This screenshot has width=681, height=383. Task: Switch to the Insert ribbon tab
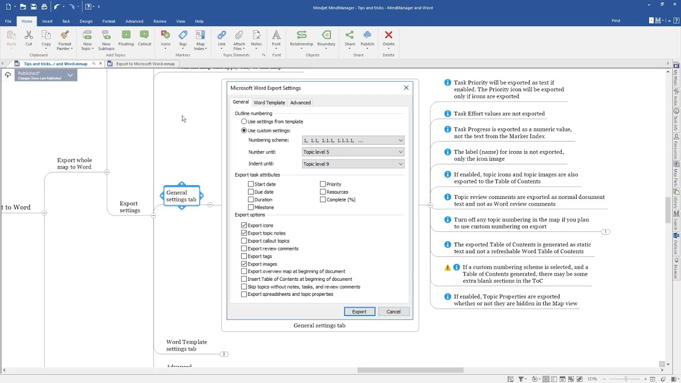pyautogui.click(x=47, y=21)
